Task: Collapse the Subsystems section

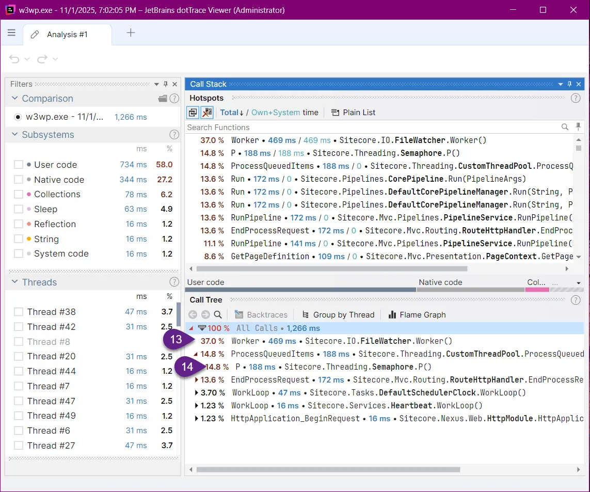Action: pyautogui.click(x=14, y=135)
